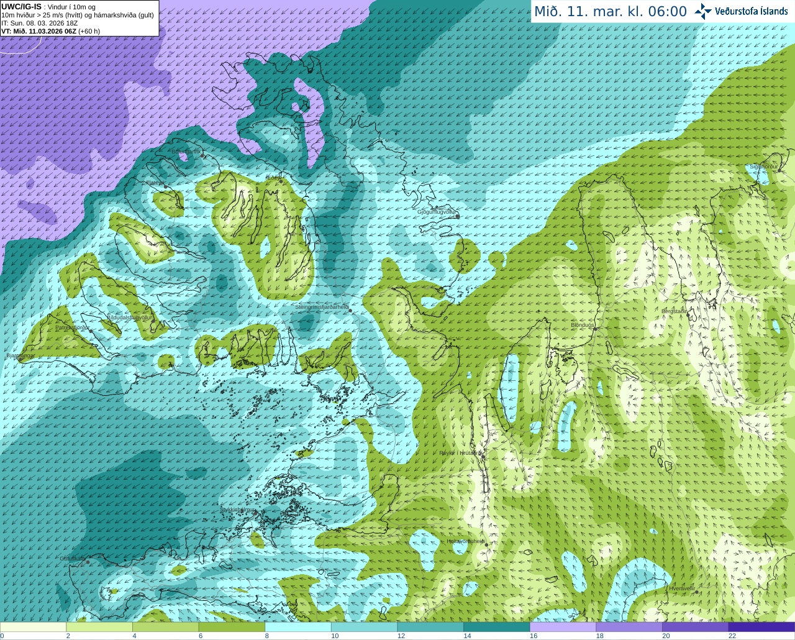Select the Siglufjörður station label
The height and width of the screenshot is (640, 795).
[764, 167]
